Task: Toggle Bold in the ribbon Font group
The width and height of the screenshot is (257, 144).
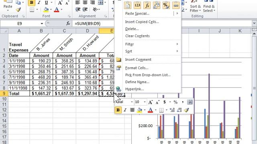Action: point(32,3)
